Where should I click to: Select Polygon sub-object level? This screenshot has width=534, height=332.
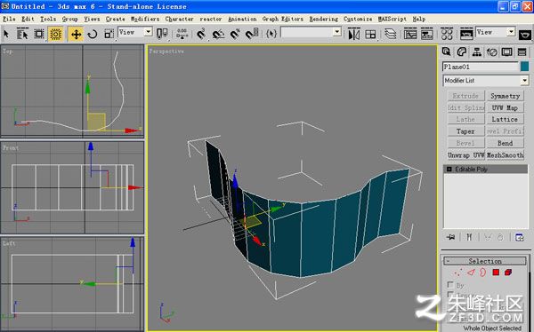(496, 273)
